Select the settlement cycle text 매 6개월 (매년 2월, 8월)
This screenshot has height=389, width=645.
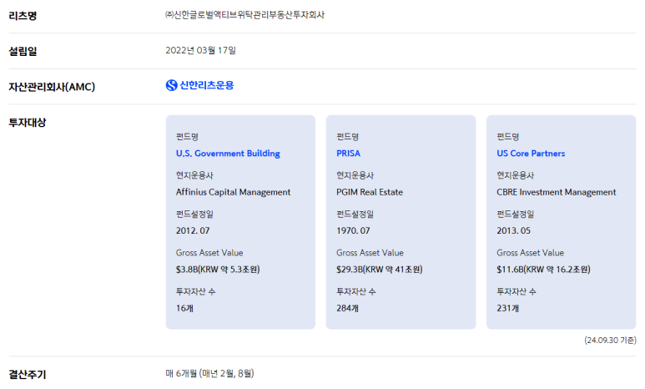pos(209,373)
